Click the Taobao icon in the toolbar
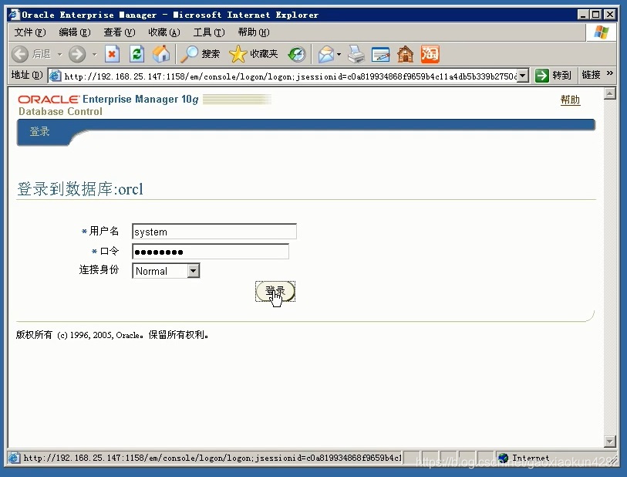The width and height of the screenshot is (627, 477). click(429, 53)
